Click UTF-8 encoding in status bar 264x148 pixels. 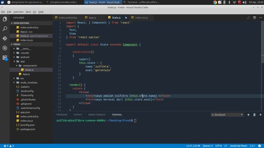[x=218, y=146]
